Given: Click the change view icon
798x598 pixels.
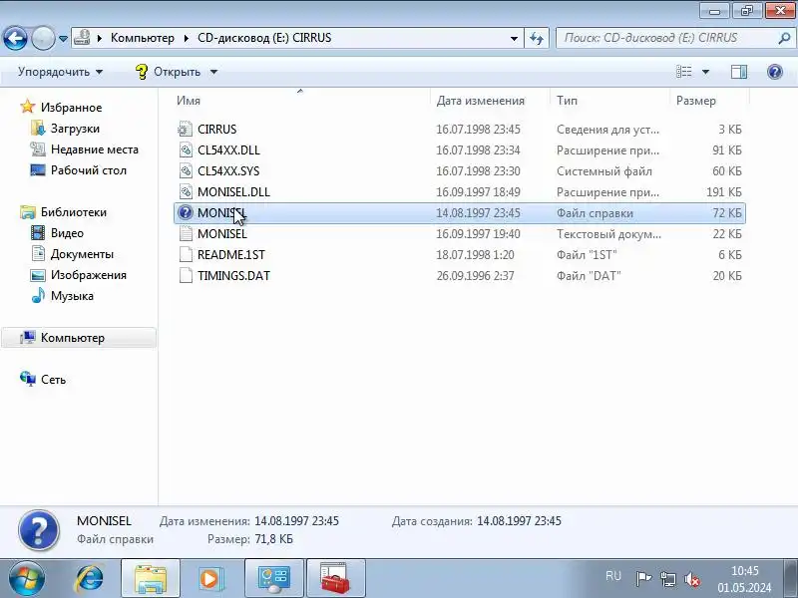Looking at the screenshot, I should [x=683, y=72].
